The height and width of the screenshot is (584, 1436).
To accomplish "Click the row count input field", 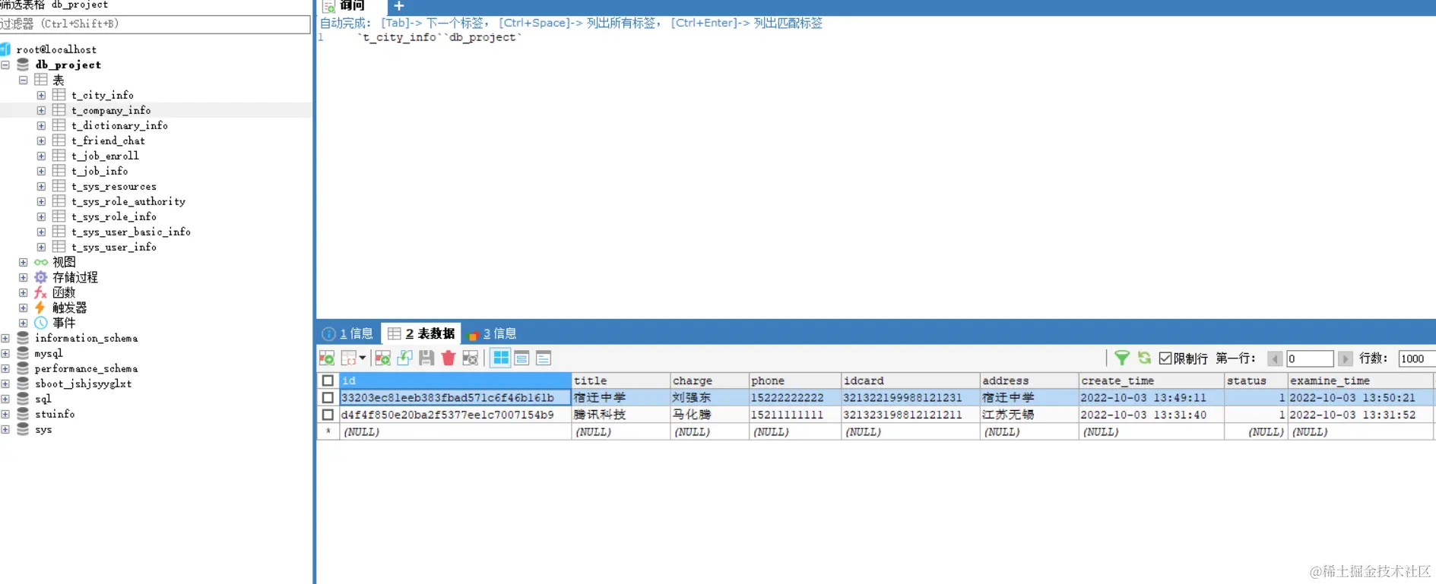I will [x=1417, y=358].
